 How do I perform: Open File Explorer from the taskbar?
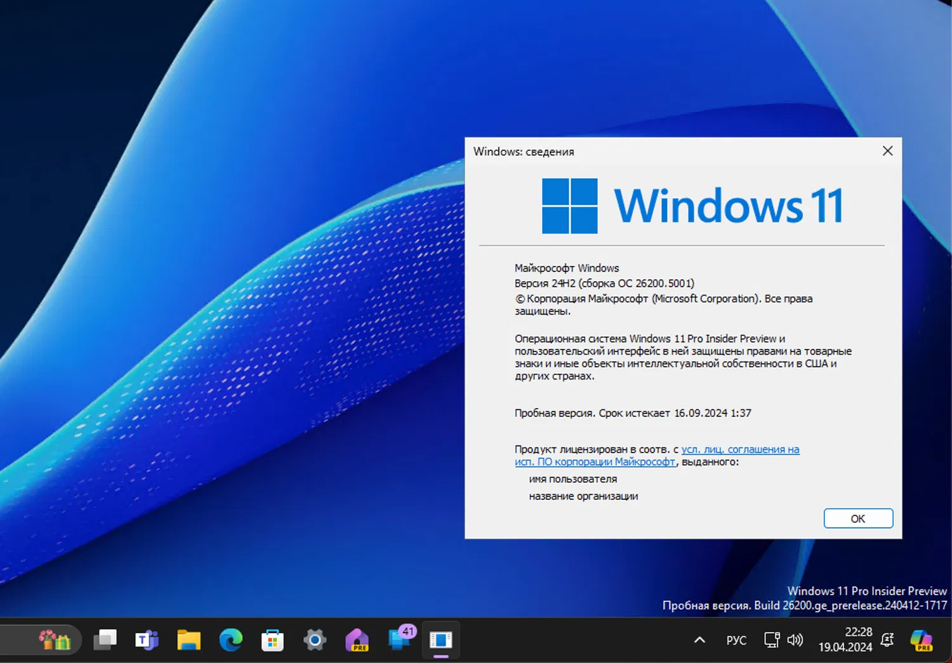(x=189, y=640)
